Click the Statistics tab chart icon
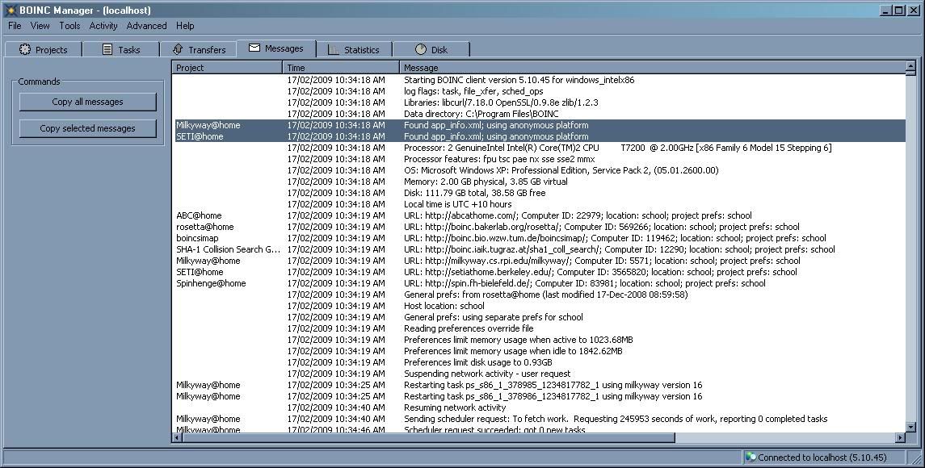The image size is (925, 468). click(334, 49)
